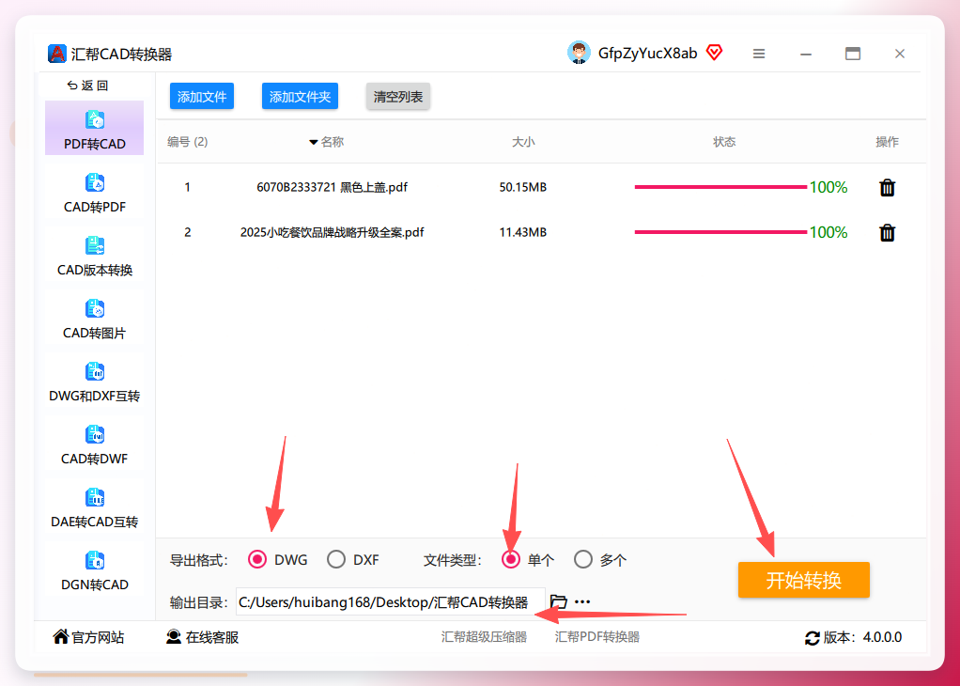Click username GfpZyYucX8ab
Screen dimensions: 960x686
648,54
